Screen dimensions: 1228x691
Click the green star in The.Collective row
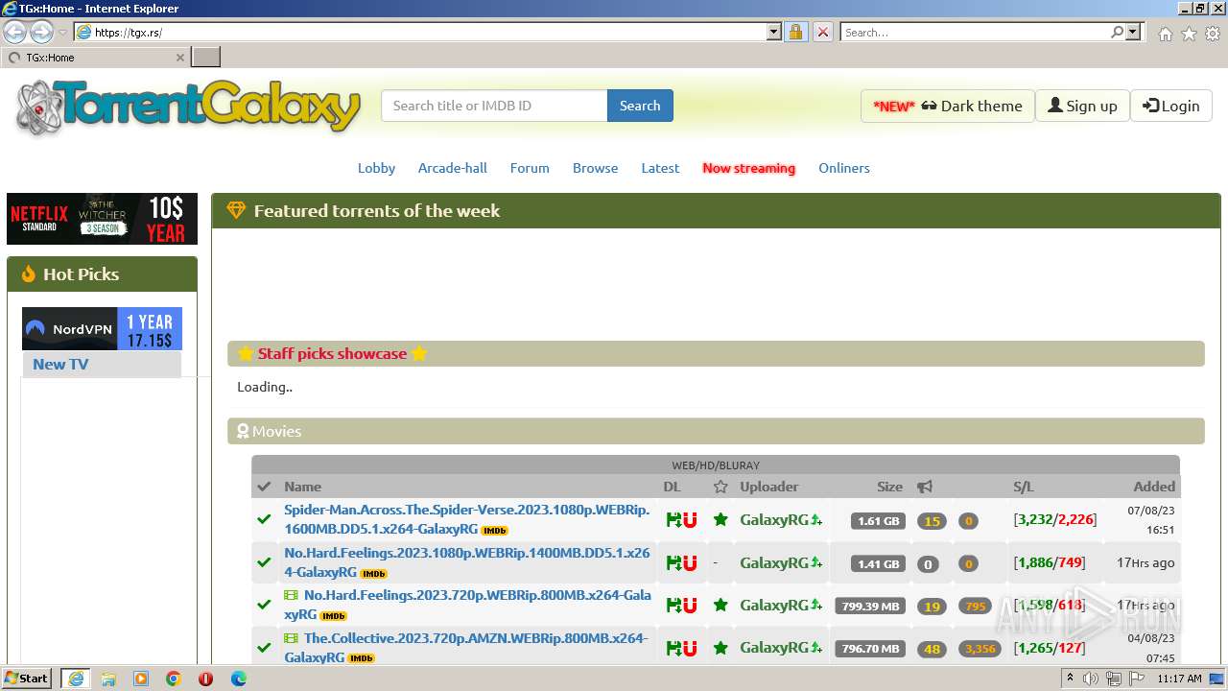(720, 649)
